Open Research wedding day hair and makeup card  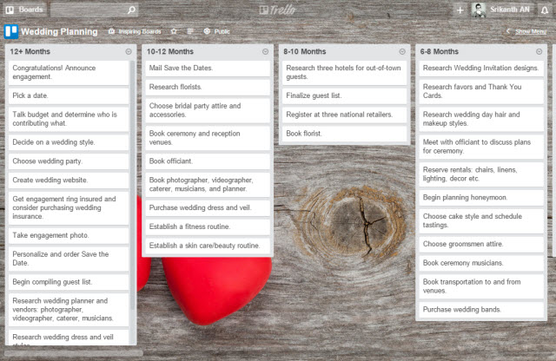pos(481,119)
